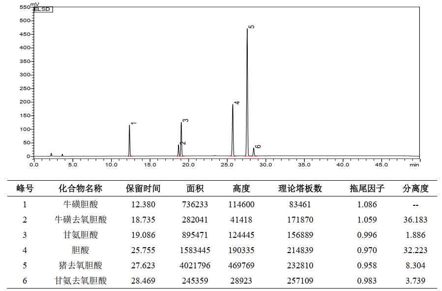Select the 化合物名称 column header

click(x=80, y=189)
